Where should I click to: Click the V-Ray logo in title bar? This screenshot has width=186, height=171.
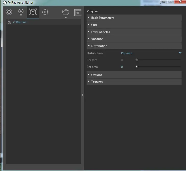tap(5, 3)
